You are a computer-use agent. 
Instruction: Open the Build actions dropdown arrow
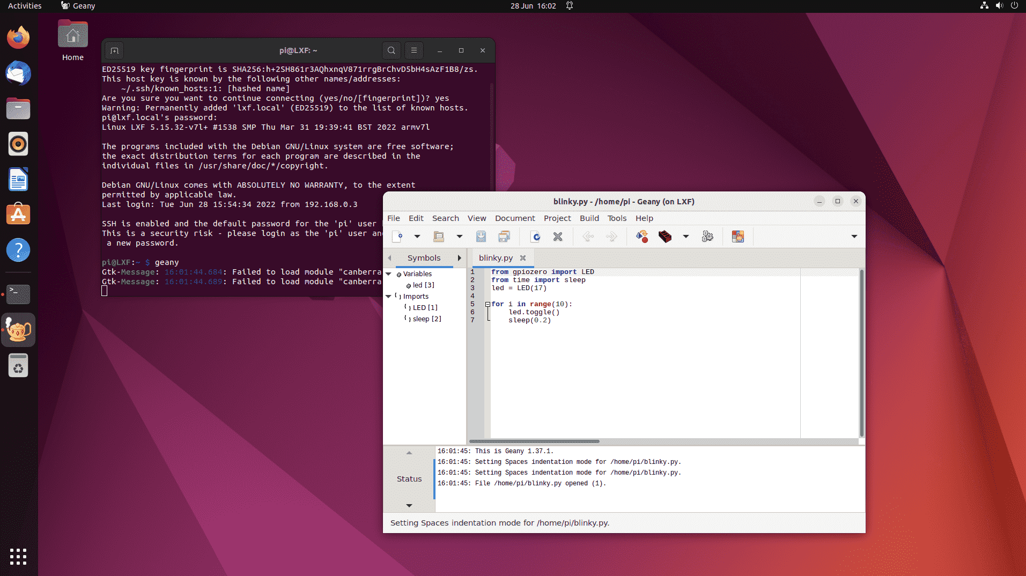tap(685, 237)
